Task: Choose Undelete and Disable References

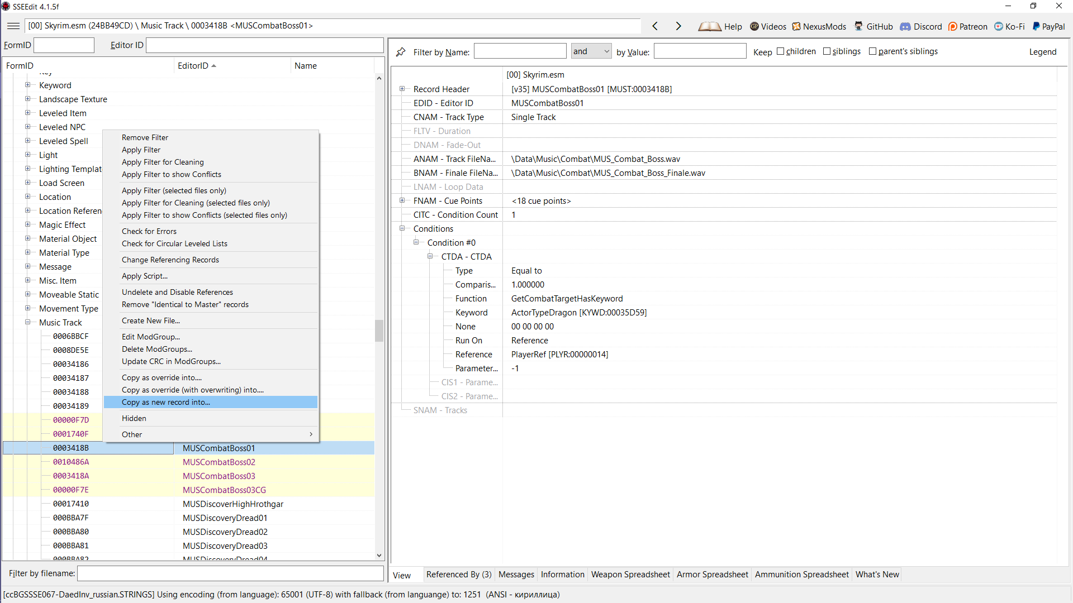Action: point(211,292)
